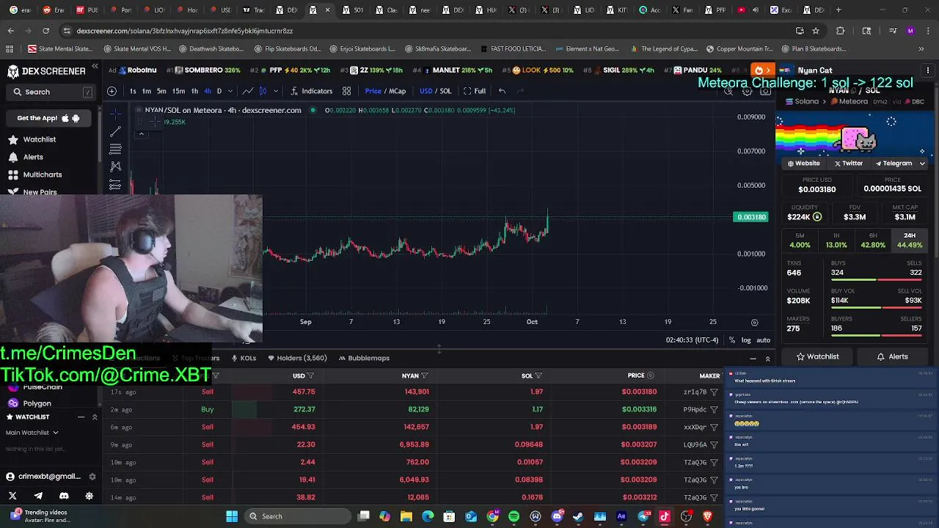Enter Full screen chart mode
Image resolution: width=939 pixels, height=528 pixels.
tap(475, 91)
